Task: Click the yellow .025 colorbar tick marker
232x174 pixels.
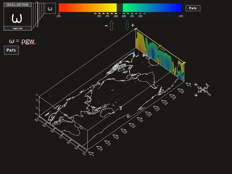Action: [96, 14]
